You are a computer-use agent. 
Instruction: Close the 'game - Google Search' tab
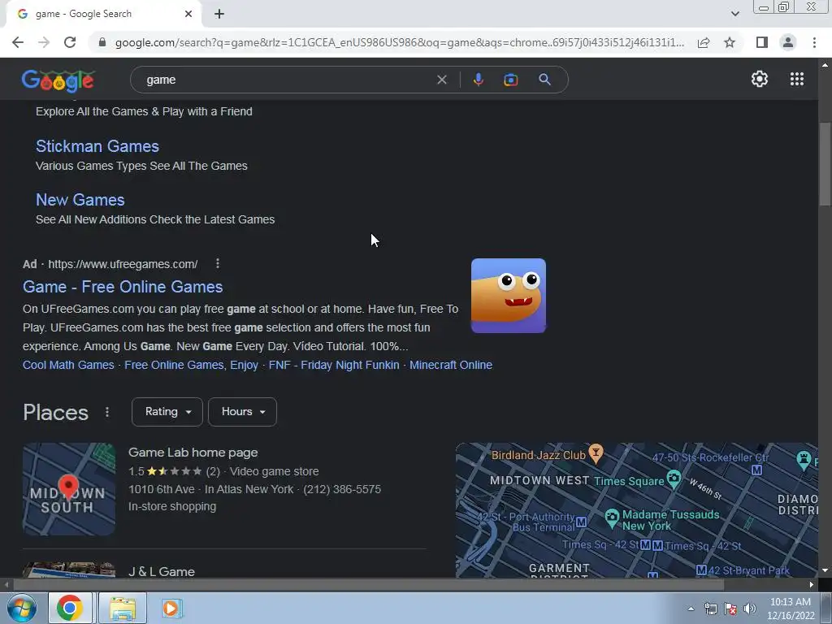[188, 14]
